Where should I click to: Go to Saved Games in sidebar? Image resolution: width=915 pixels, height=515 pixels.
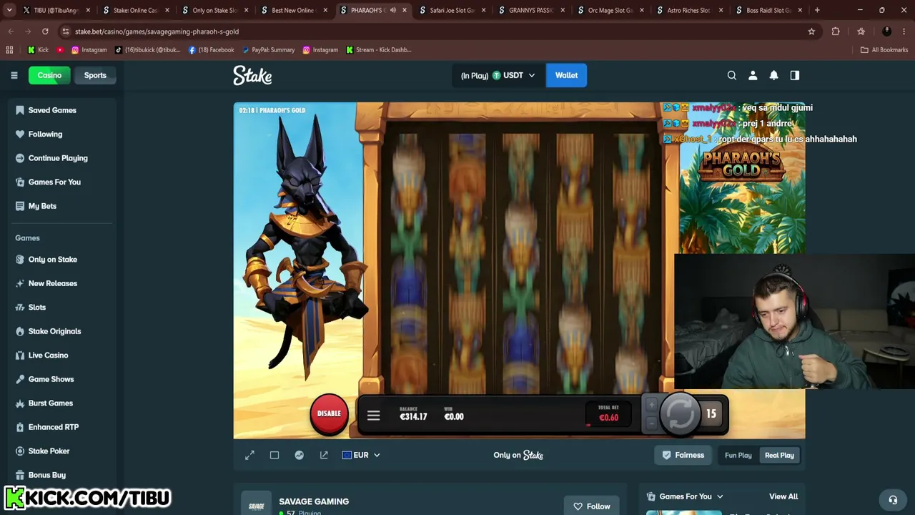click(52, 110)
